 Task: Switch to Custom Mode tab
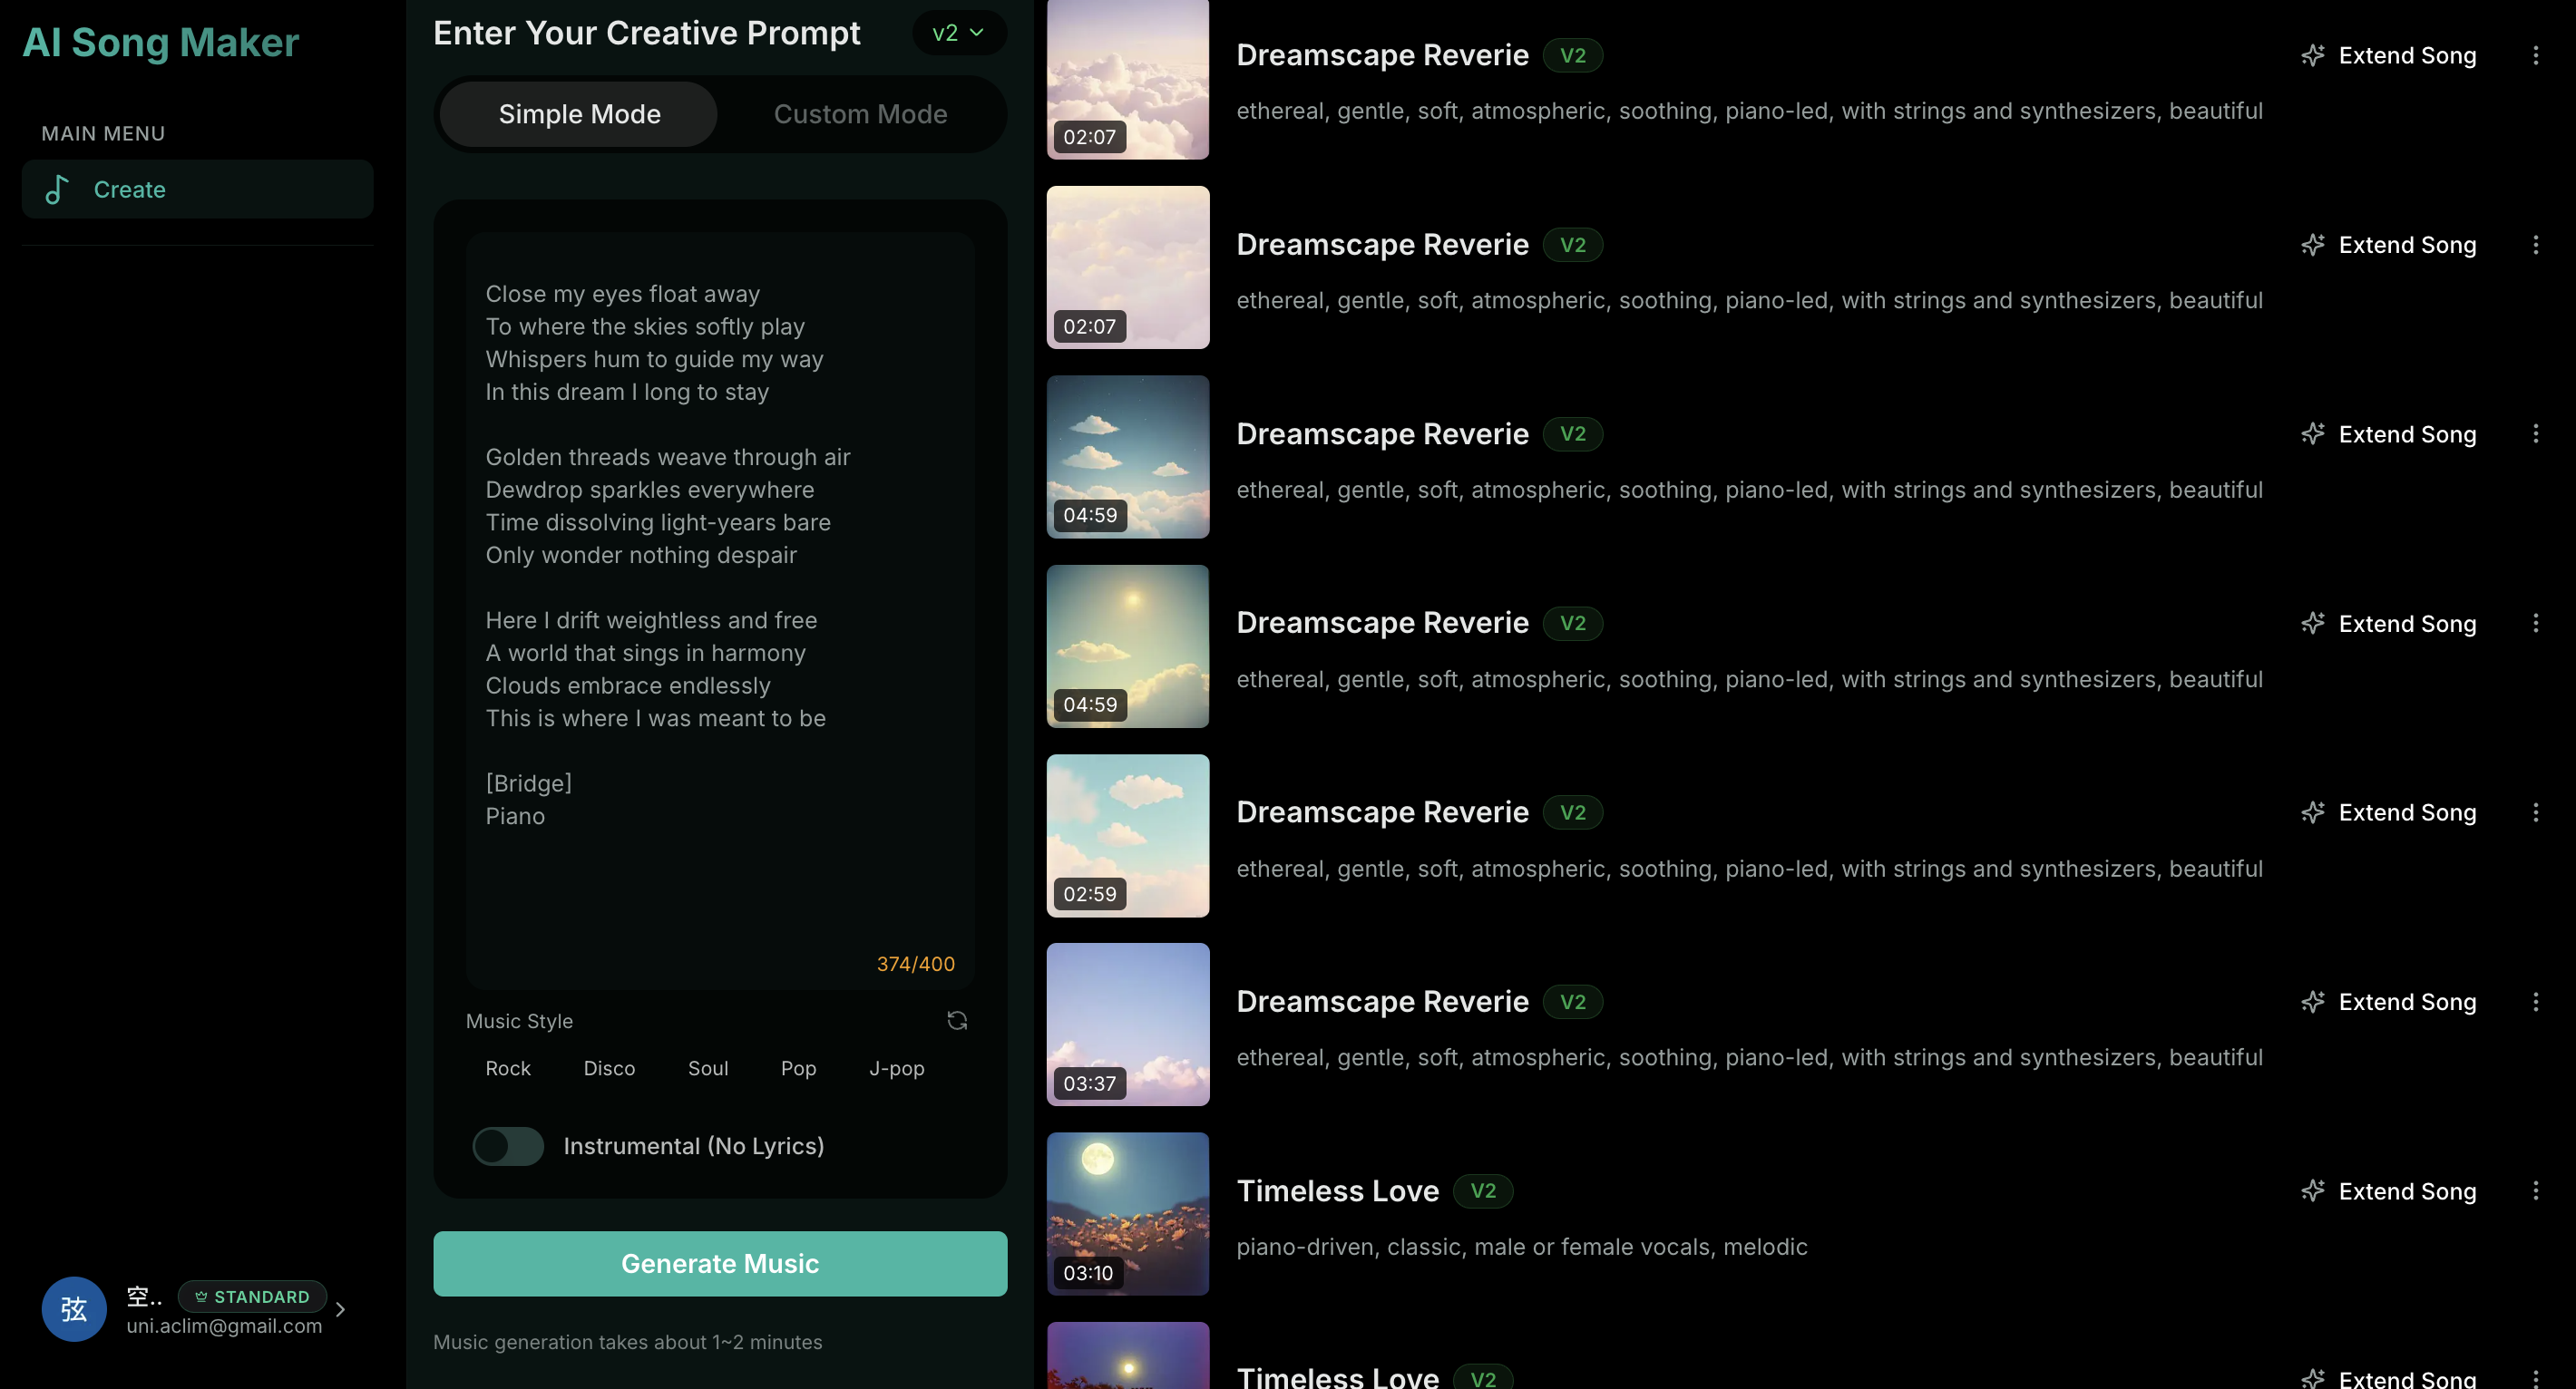tap(860, 114)
